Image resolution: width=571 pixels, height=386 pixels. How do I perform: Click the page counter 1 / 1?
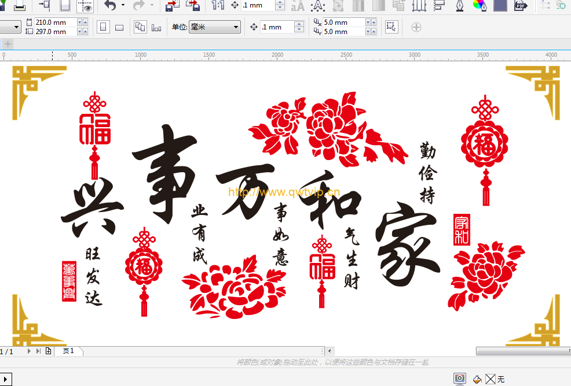tap(6, 351)
